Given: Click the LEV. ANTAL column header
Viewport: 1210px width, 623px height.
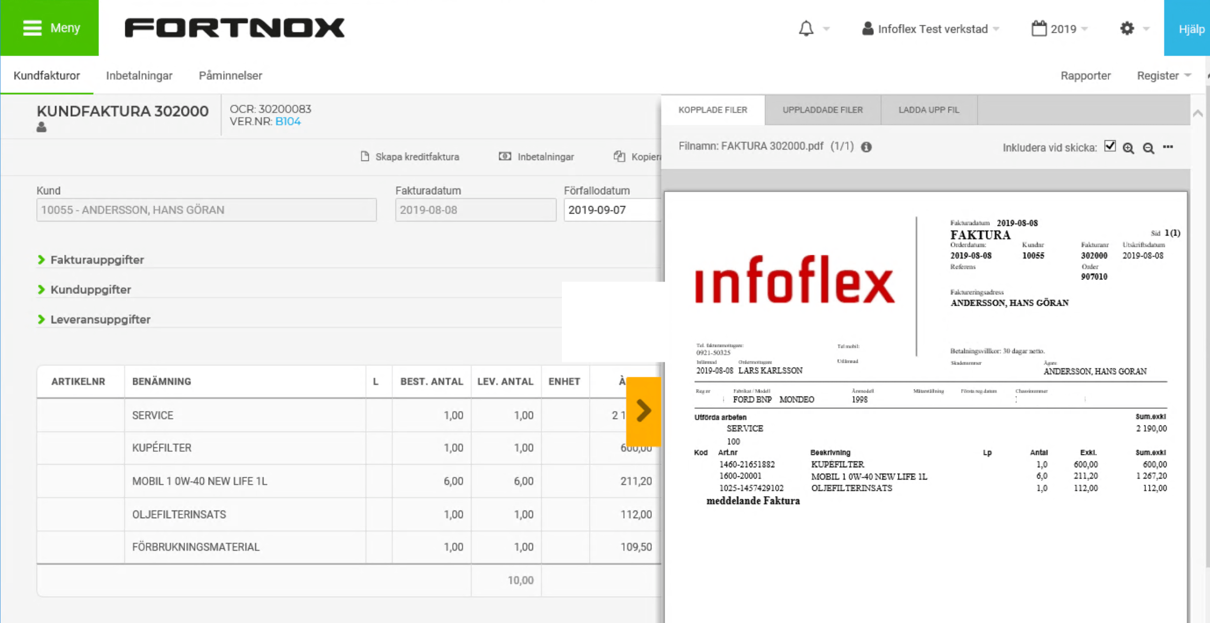Looking at the screenshot, I should tap(505, 382).
